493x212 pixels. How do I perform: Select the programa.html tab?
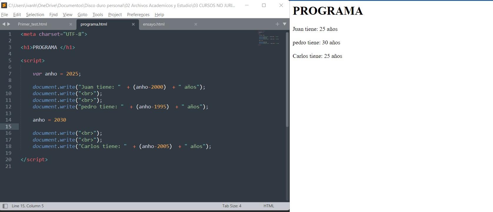94,24
